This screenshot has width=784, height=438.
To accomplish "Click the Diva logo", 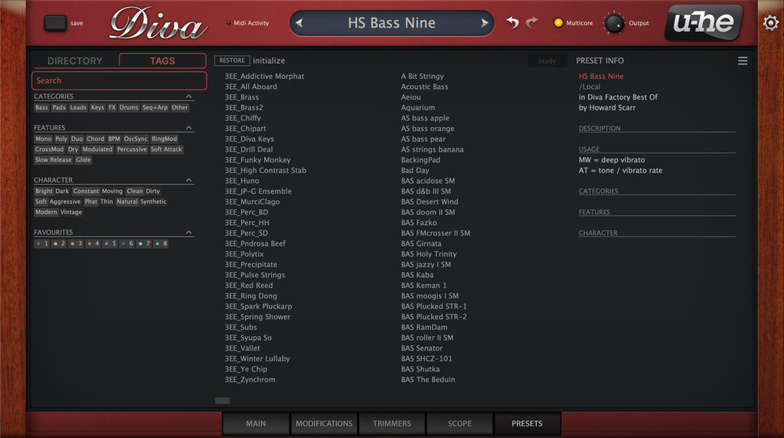I will [158, 24].
